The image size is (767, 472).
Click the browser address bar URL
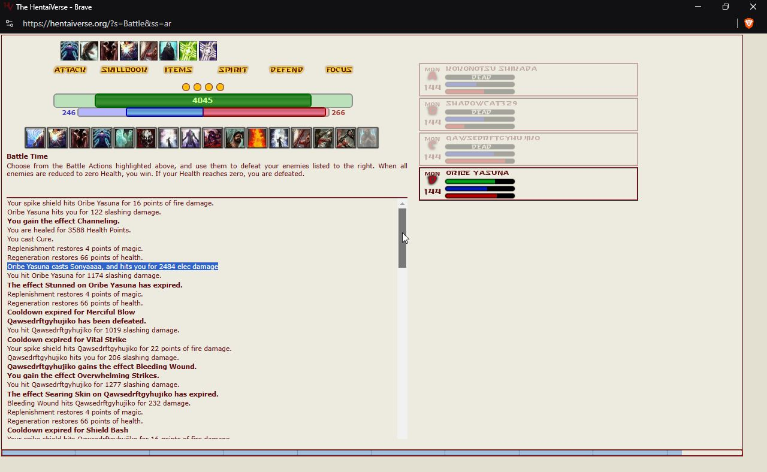[97, 23]
